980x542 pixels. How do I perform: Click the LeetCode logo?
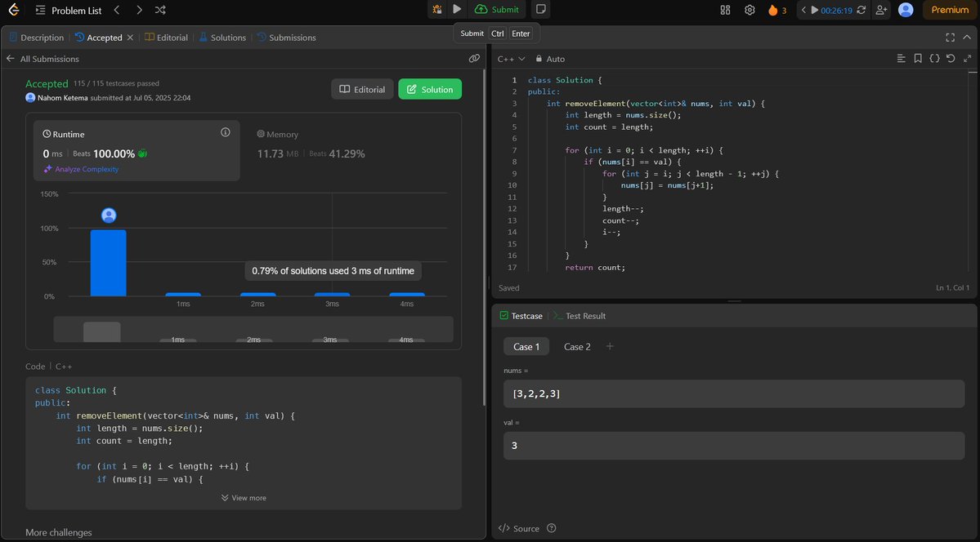point(13,9)
